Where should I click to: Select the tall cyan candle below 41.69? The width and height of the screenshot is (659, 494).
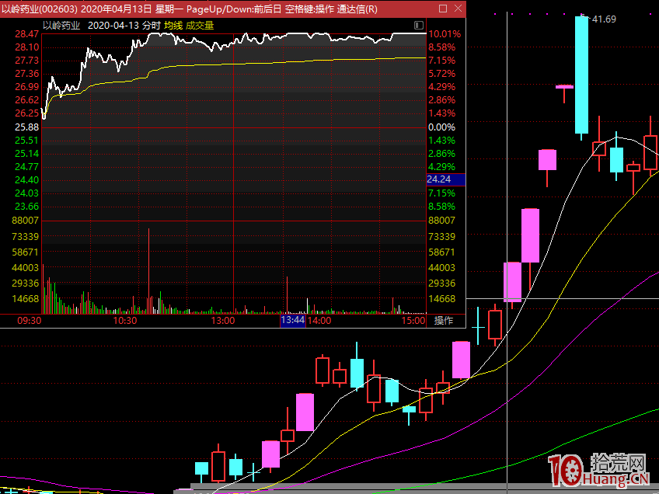click(x=581, y=75)
